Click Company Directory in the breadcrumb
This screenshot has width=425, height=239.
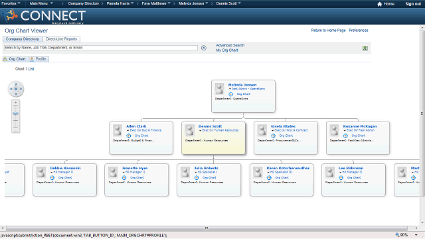click(84, 3)
